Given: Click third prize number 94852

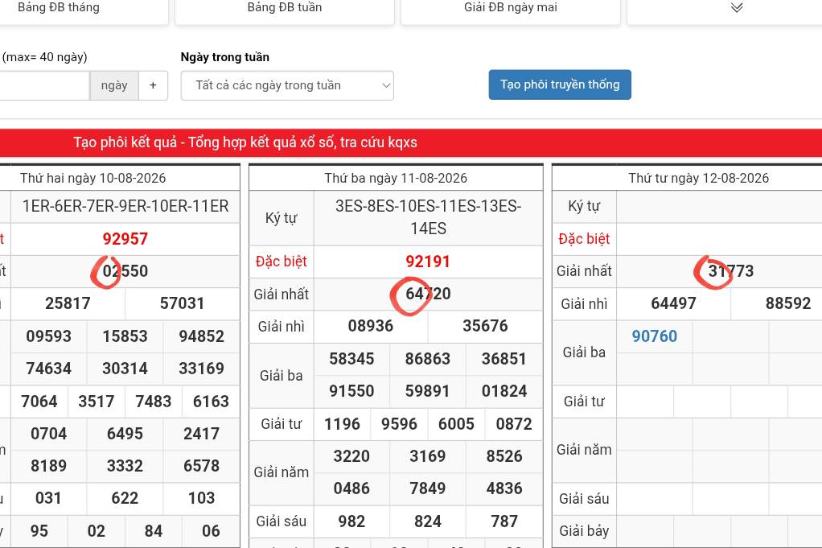Looking at the screenshot, I should tap(201, 336).
